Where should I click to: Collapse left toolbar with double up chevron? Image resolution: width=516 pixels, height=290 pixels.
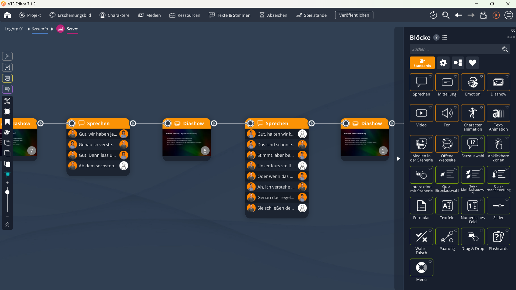[x=7, y=225]
